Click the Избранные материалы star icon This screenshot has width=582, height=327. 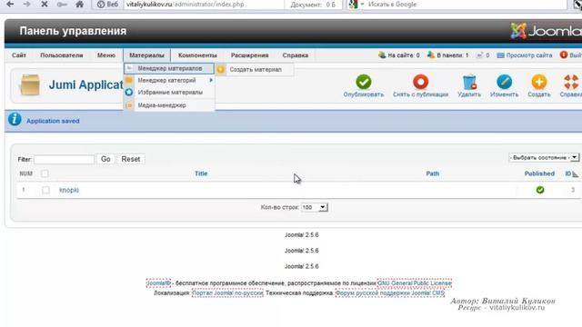coord(129,92)
